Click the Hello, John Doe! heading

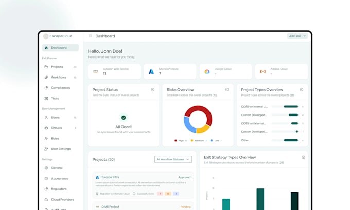[x=105, y=51]
